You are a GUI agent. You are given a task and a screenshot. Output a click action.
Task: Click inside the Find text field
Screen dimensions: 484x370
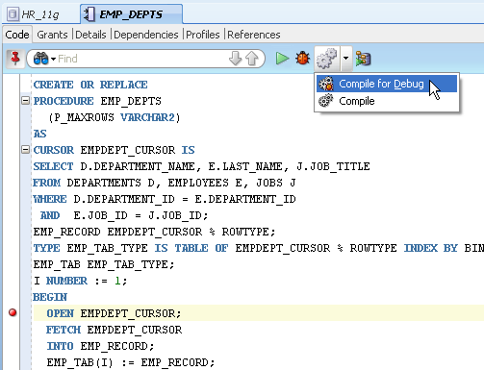pos(141,59)
